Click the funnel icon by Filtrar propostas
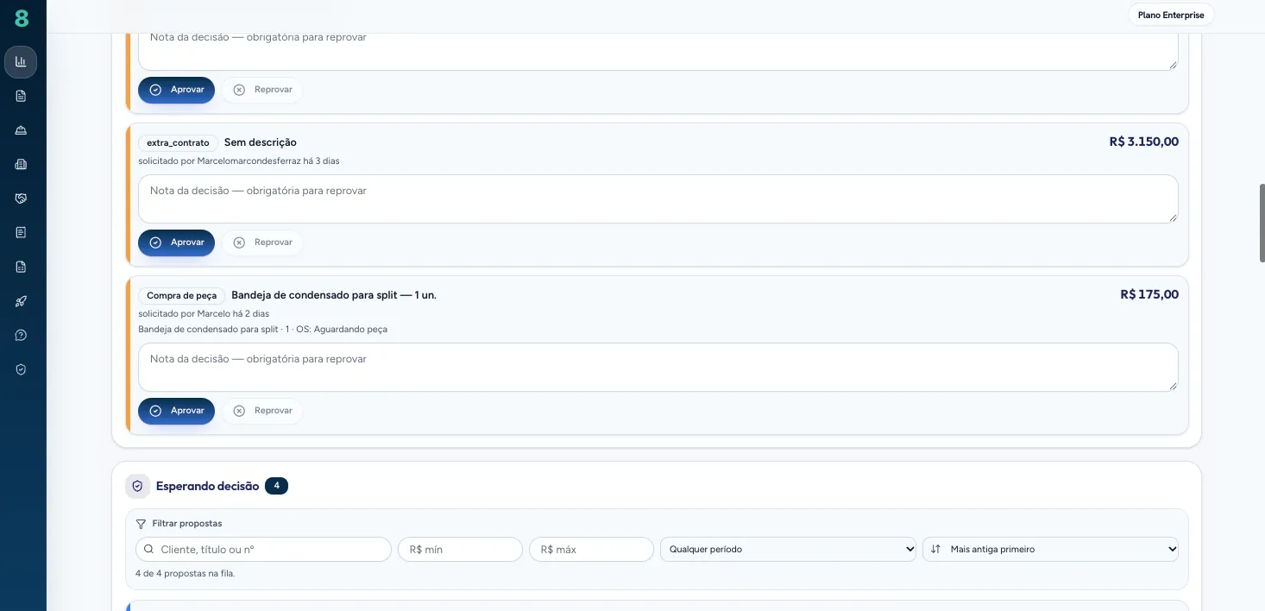The image size is (1265, 611). click(141, 524)
